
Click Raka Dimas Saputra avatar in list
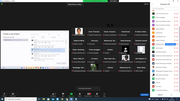tap(153, 67)
